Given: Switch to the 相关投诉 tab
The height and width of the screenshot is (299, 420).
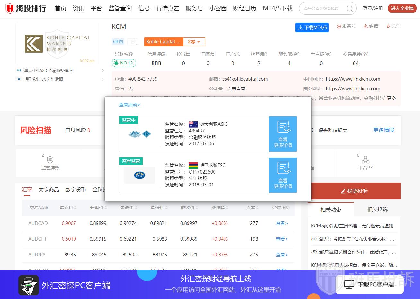Looking at the screenshot, I should tap(377, 209).
